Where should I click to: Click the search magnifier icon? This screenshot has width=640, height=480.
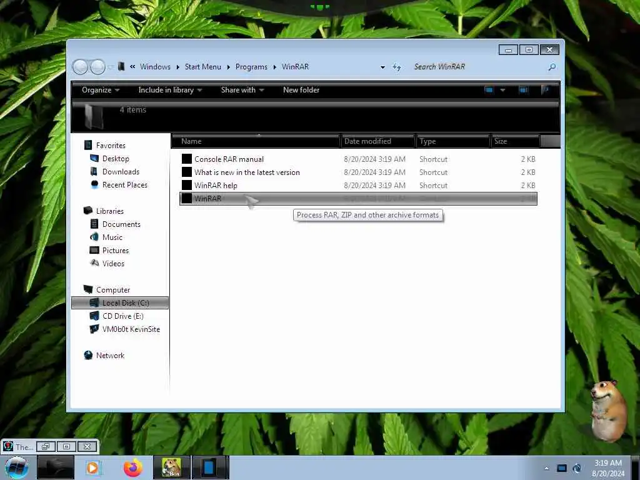tap(552, 67)
